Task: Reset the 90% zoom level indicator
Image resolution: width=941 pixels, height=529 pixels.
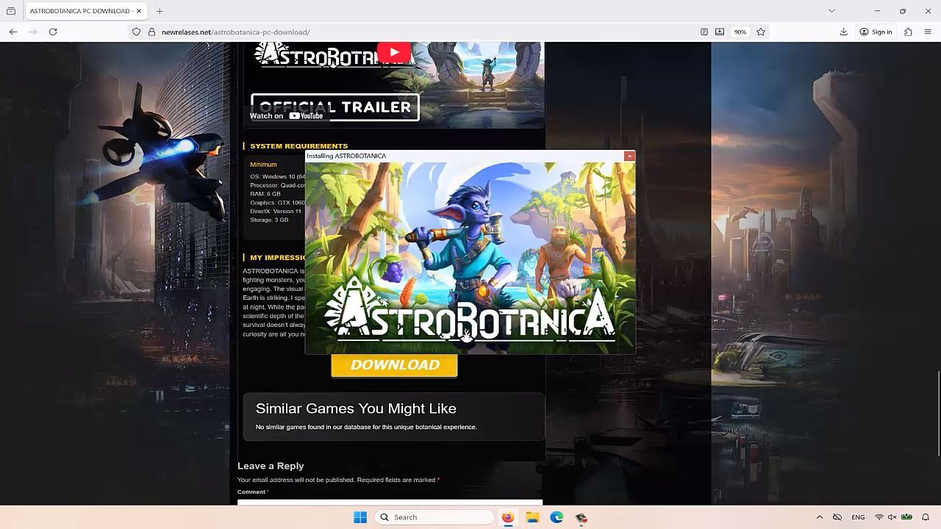Action: tap(740, 32)
